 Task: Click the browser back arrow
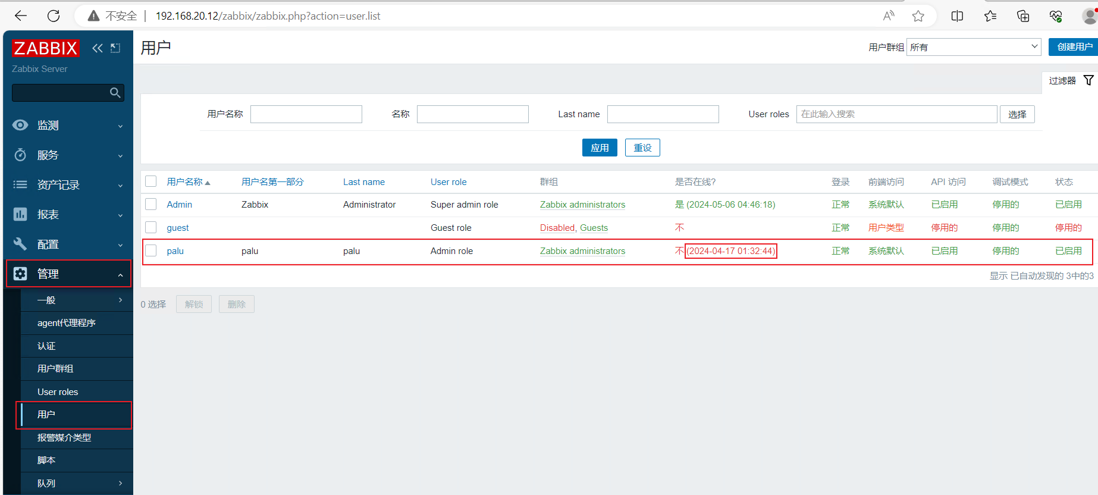21,16
